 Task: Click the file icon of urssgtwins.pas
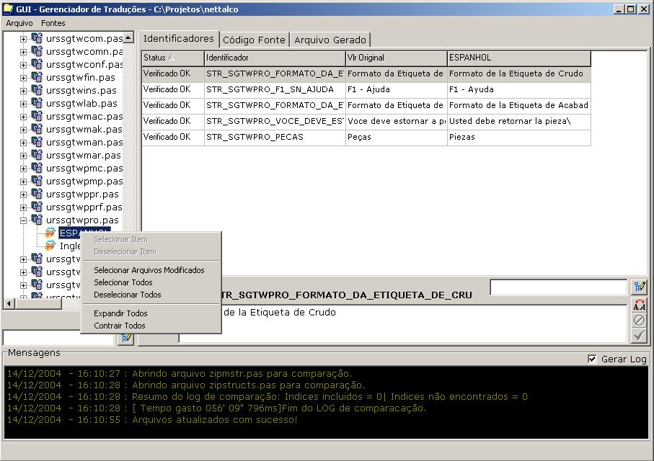(x=37, y=90)
